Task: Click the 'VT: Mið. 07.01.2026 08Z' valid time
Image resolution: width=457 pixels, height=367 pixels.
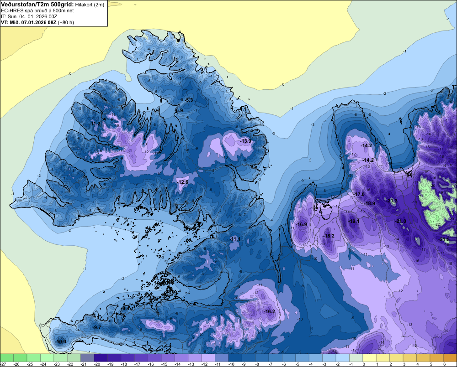Action: [28, 22]
